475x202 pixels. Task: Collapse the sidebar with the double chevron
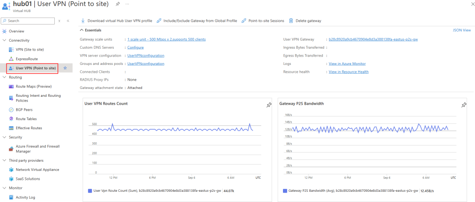pyautogui.click(x=68, y=21)
